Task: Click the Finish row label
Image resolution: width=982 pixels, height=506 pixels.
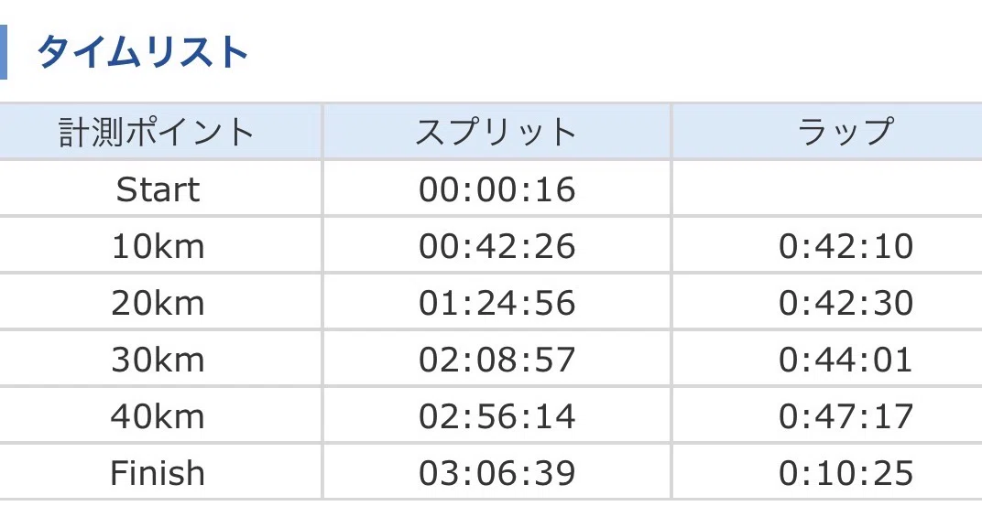Action: [158, 473]
